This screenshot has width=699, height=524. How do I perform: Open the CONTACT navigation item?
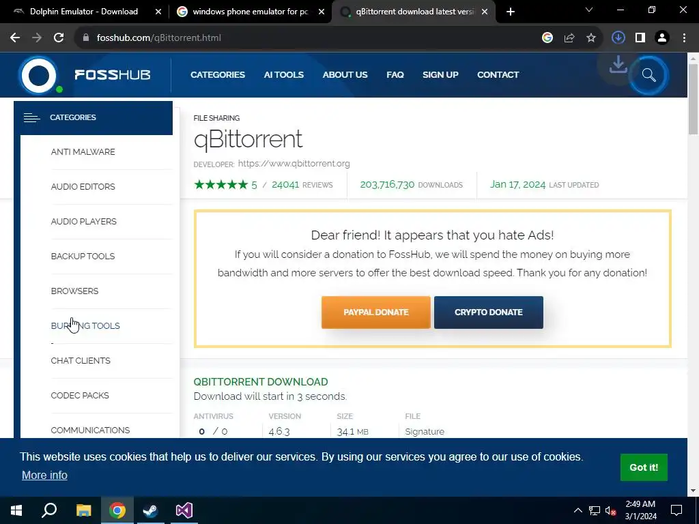click(498, 75)
